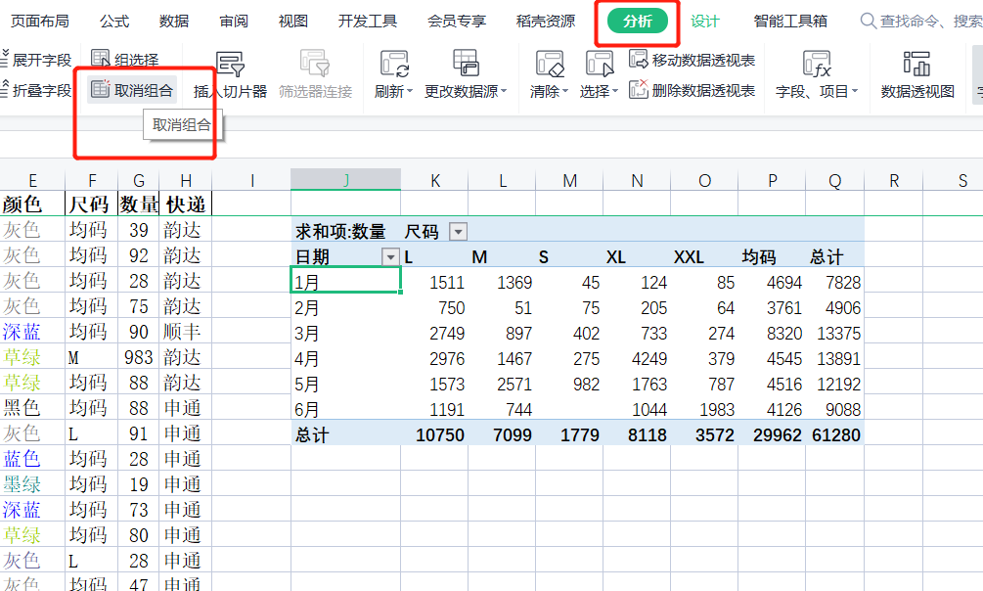Viewport: 983px width, 591px height.
Task: Click the 组选择 (Group Selection) icon
Action: 101,60
